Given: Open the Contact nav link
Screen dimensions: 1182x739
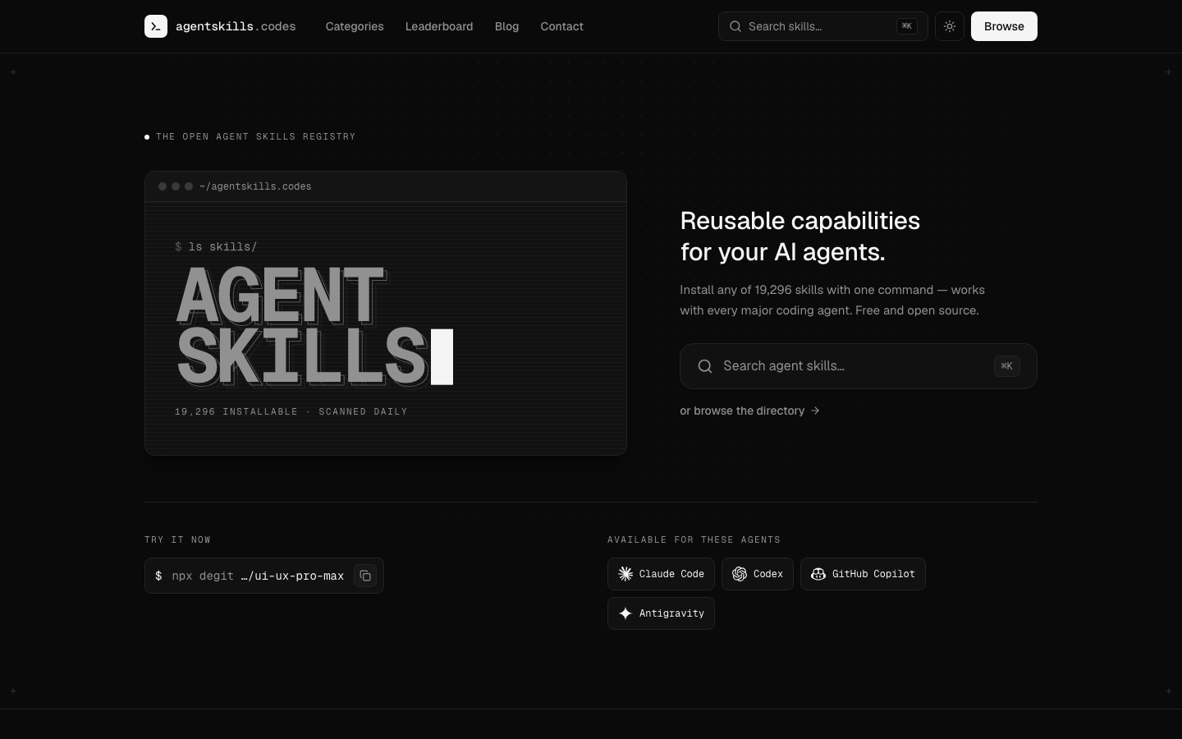Looking at the screenshot, I should [x=561, y=26].
